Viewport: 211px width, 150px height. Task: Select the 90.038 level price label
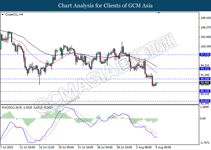coord(205,79)
